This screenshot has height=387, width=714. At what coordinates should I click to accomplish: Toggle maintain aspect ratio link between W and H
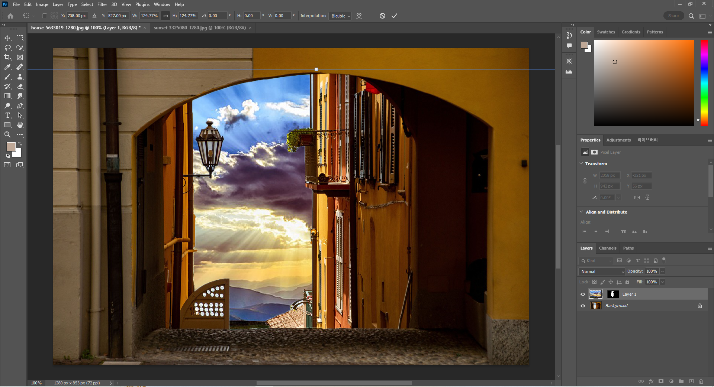pyautogui.click(x=165, y=16)
